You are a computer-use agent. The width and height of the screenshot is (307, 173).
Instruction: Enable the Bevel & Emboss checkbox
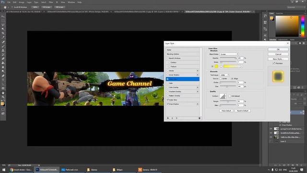(167, 58)
